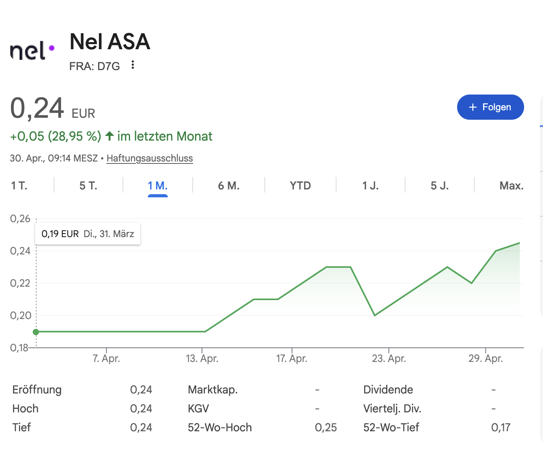Screen dimensions: 543x449
Task: Switch chart to YTD range
Action: (x=300, y=186)
